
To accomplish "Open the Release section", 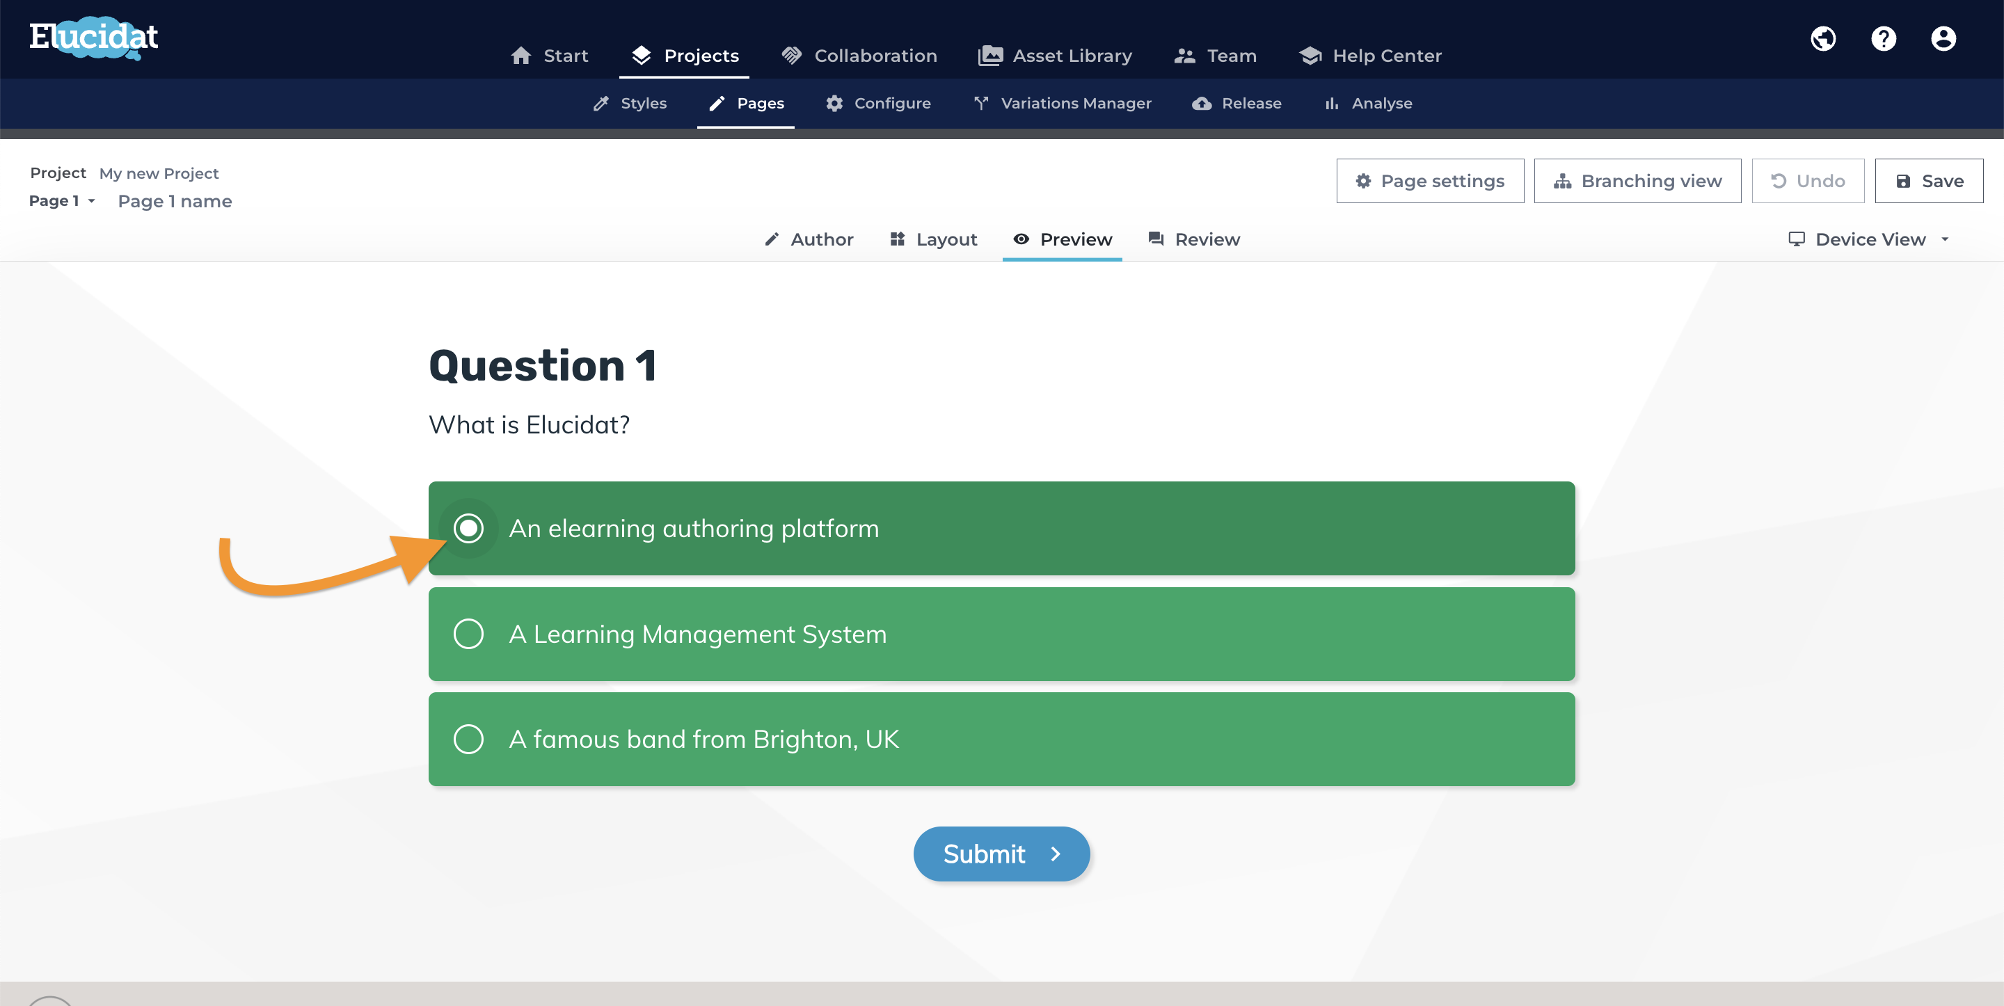I will point(1237,103).
